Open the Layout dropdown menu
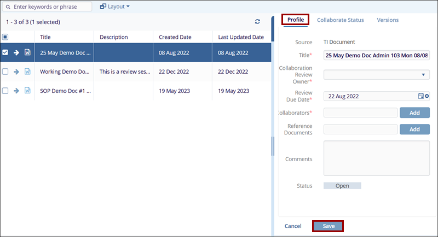438x237 pixels. coord(115,7)
